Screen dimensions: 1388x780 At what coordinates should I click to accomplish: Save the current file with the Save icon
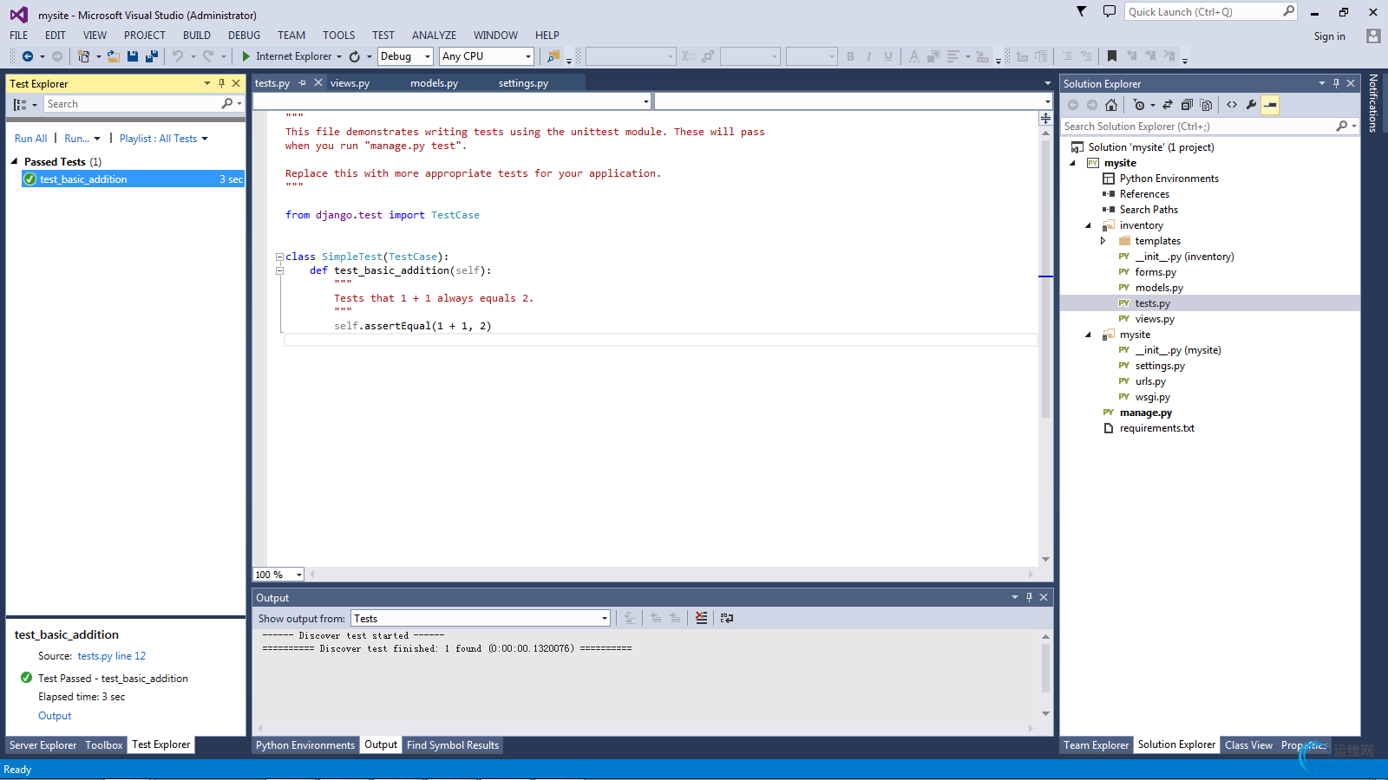click(133, 56)
